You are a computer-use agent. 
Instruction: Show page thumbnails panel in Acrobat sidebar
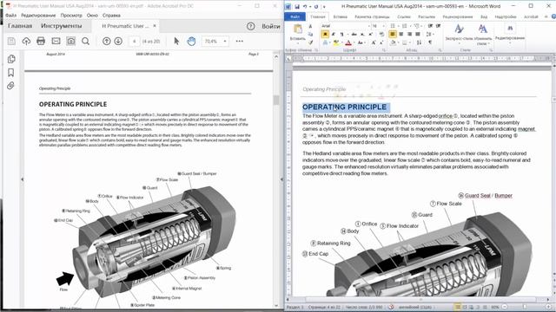tap(11, 59)
